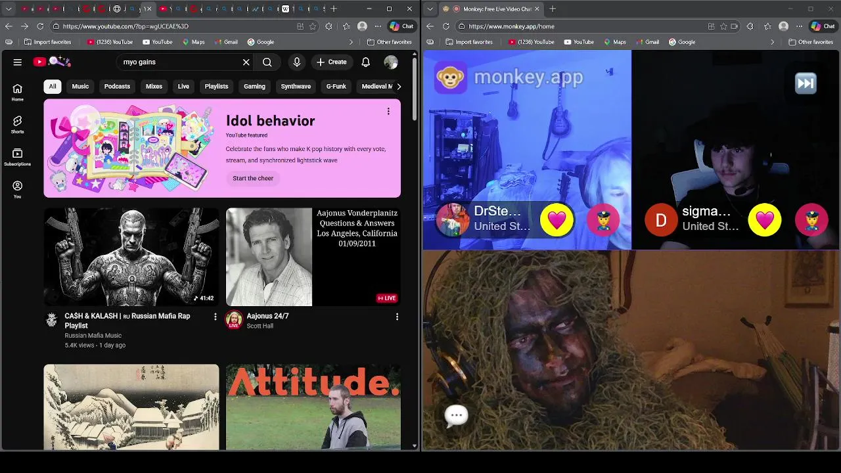The height and width of the screenshot is (473, 841).
Task: Show more favorites chevron in Monkey window
Action: (772, 42)
